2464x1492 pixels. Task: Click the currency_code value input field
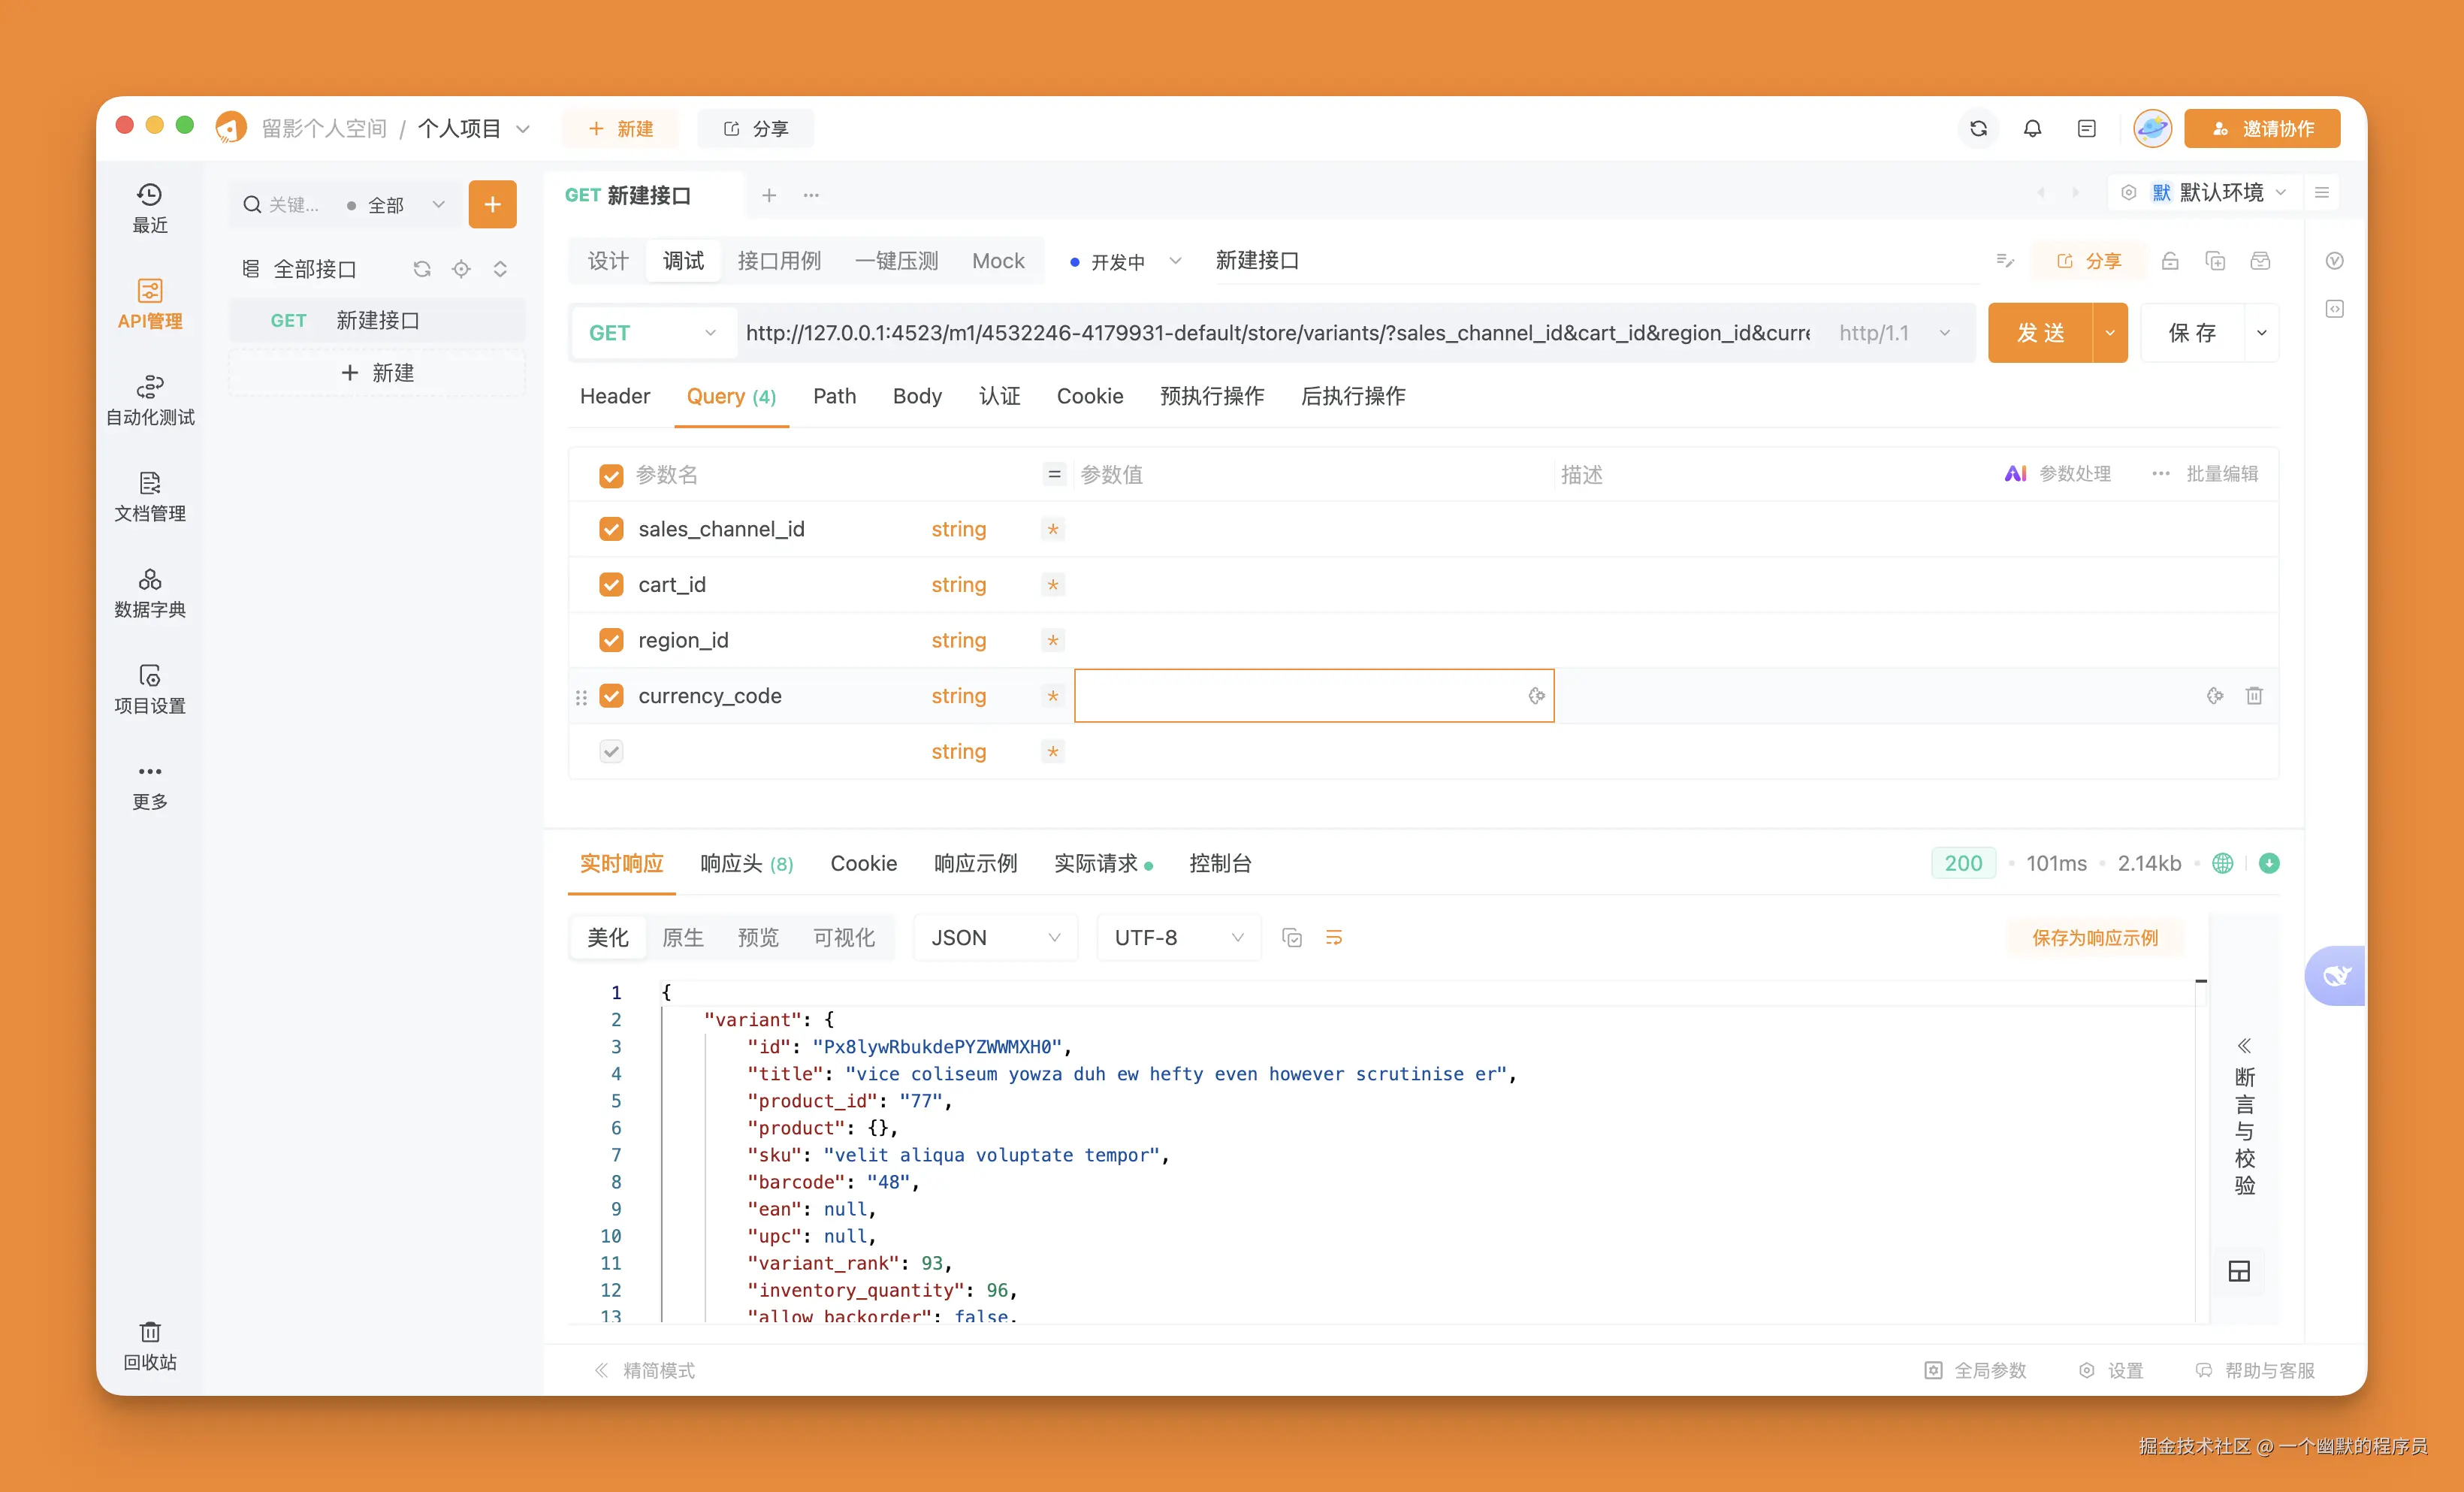coord(1300,695)
